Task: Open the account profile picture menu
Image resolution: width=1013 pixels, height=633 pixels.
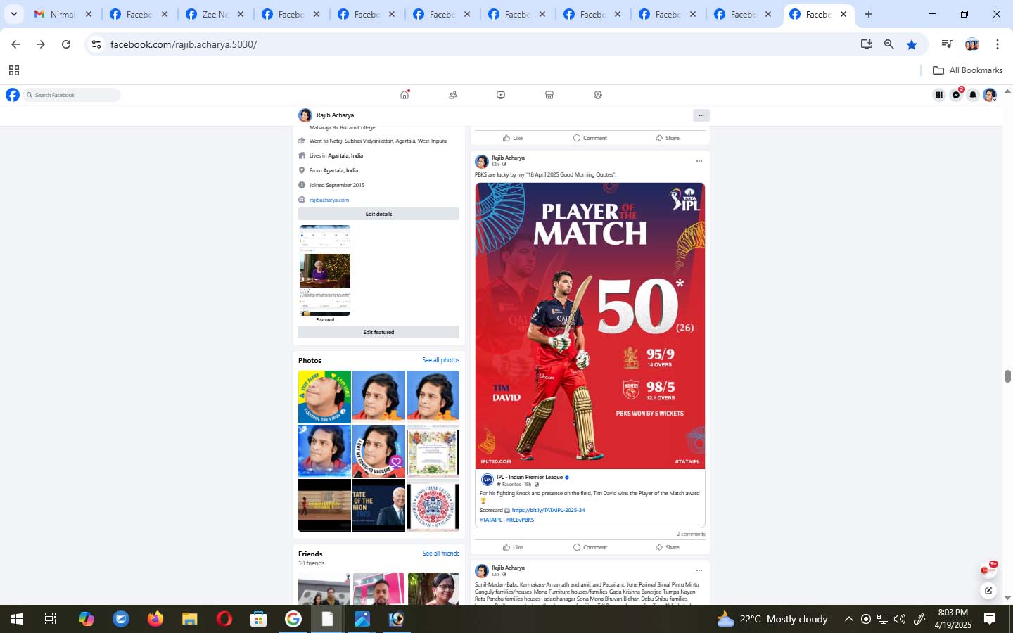Action: pos(990,95)
